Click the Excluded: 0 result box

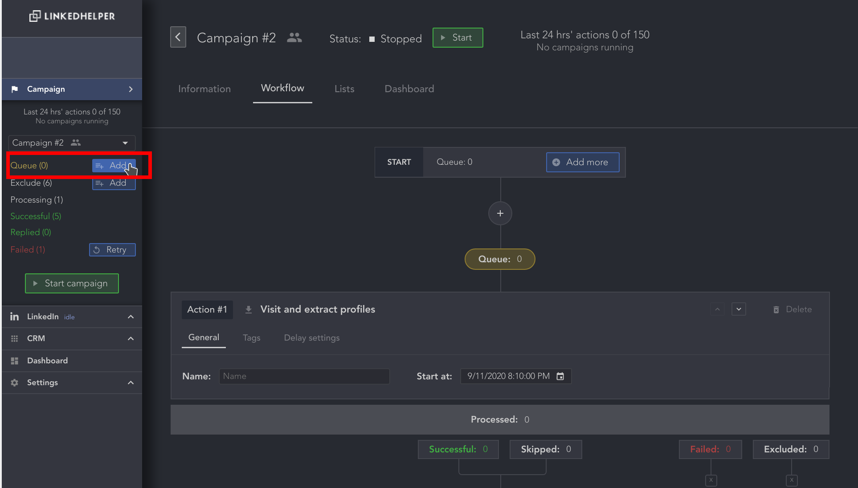click(x=791, y=449)
